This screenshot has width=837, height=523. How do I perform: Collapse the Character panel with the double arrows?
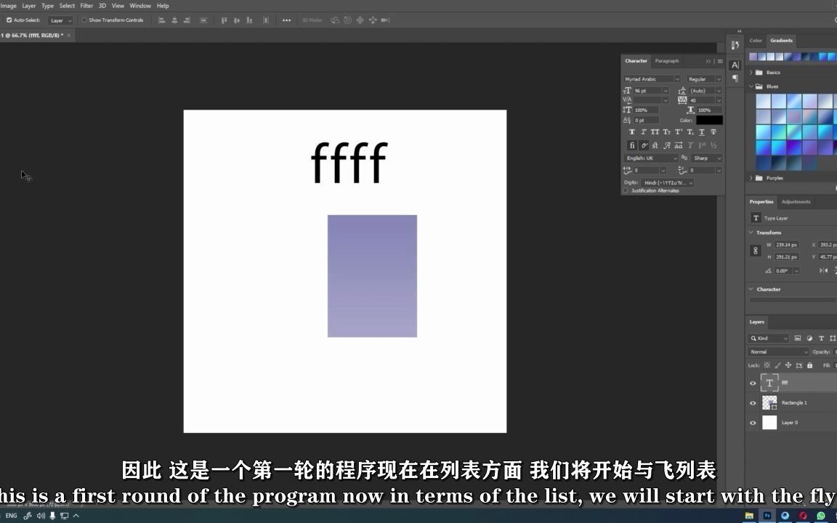[x=707, y=60]
